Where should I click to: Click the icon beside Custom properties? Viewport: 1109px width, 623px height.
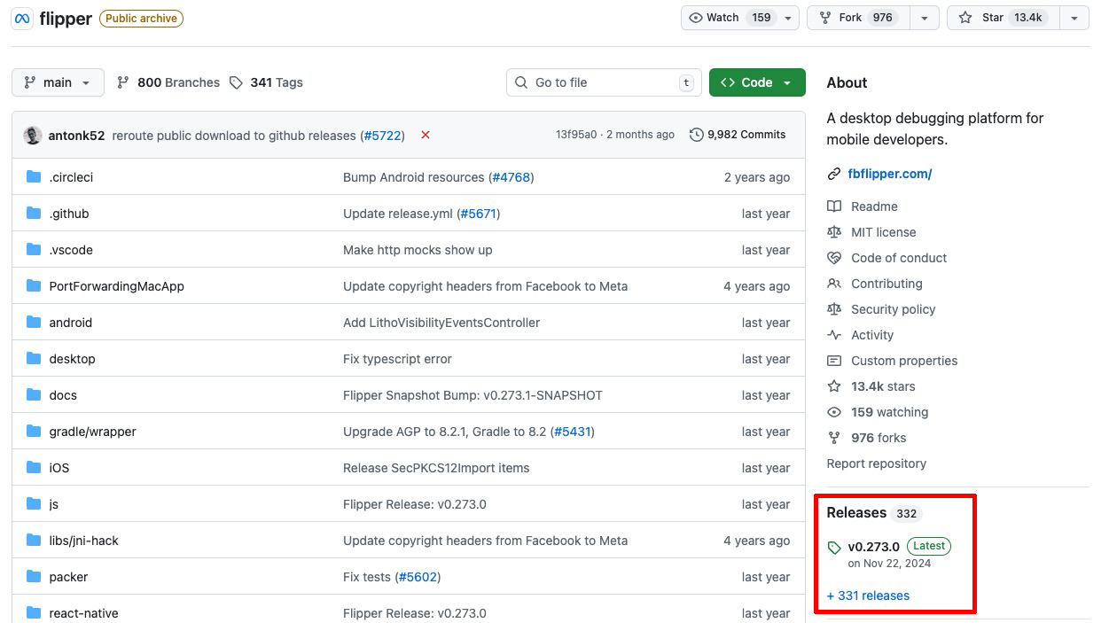834,361
